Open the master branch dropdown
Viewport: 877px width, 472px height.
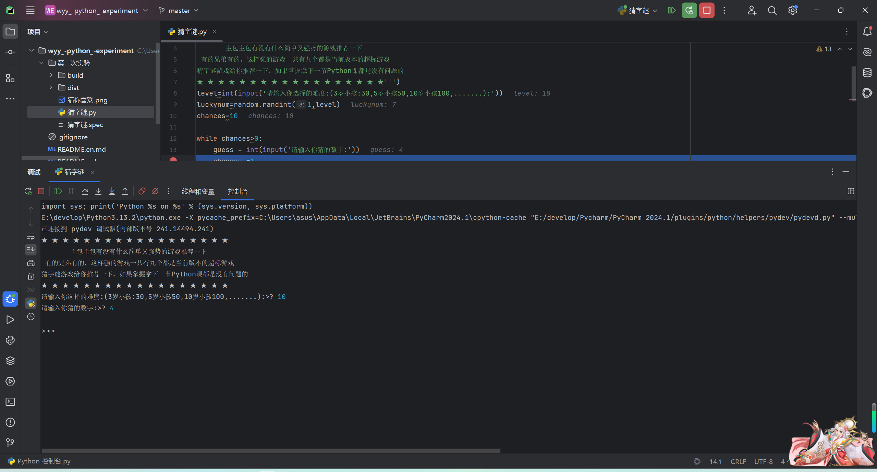point(179,11)
